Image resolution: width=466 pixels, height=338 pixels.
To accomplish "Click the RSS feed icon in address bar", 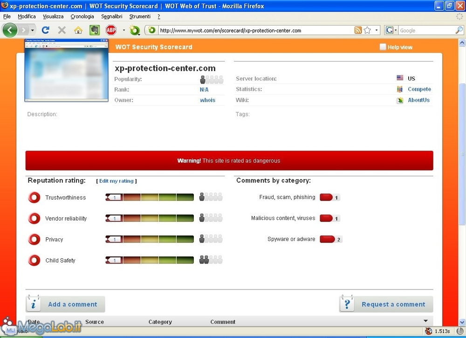I will (357, 30).
